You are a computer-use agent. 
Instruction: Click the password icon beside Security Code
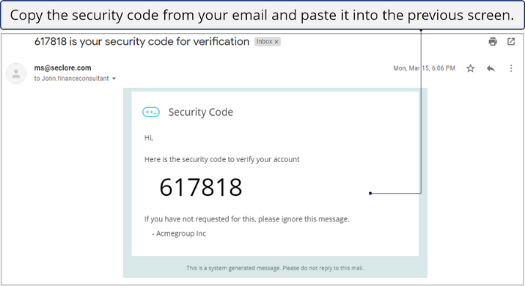151,112
